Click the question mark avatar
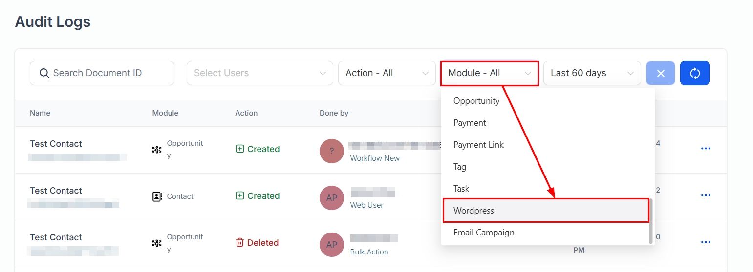Image resolution: width=753 pixels, height=272 pixels. pyautogui.click(x=332, y=151)
